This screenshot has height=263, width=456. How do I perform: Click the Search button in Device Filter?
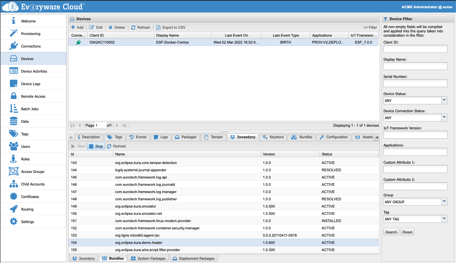click(x=391, y=232)
